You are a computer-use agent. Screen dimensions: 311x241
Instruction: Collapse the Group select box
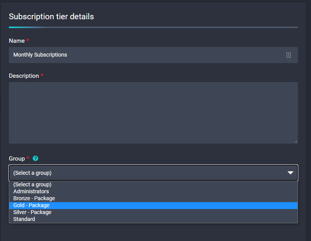tap(153, 173)
